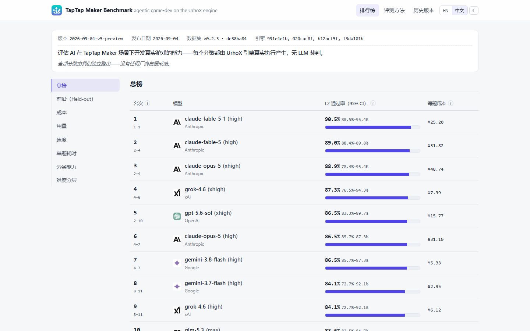The image size is (530, 331).
Task: Click the version text 2026-09-04-v5-preview
Action: (x=96, y=39)
